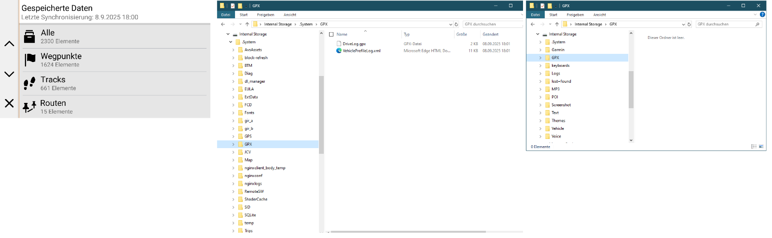Click the Alle archive box icon
Viewport: 772px width, 238px height.
point(29,37)
